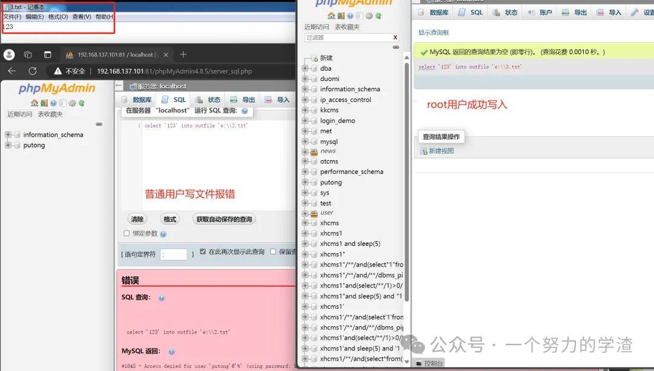Go back with browser arrow
Screen dimensions: 654x371
point(12,71)
